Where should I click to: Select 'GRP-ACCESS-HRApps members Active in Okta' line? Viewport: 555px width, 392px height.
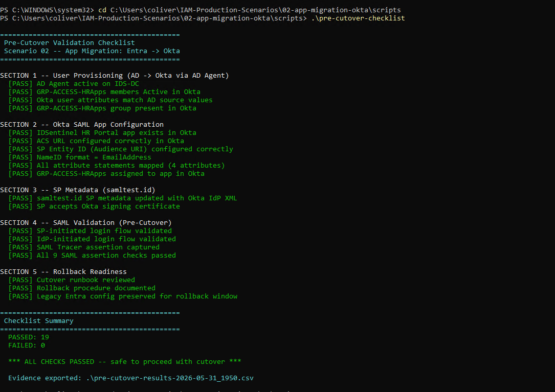[x=104, y=92]
